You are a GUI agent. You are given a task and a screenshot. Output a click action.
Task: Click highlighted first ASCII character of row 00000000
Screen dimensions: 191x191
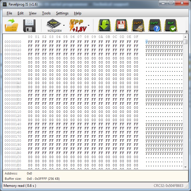pyautogui.click(x=147, y=42)
